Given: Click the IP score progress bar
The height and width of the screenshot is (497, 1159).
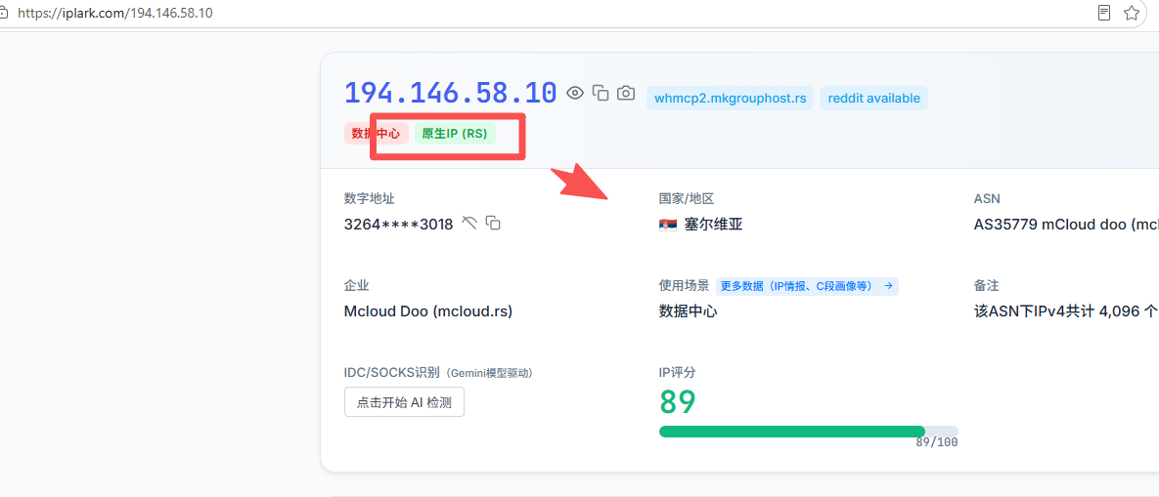Looking at the screenshot, I should [x=809, y=432].
